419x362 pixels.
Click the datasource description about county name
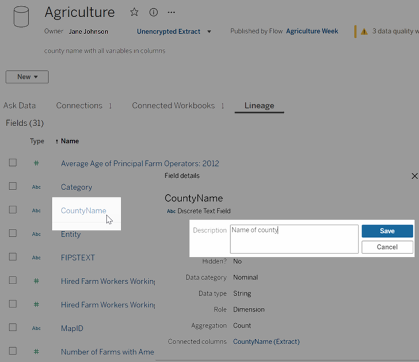click(x=105, y=51)
